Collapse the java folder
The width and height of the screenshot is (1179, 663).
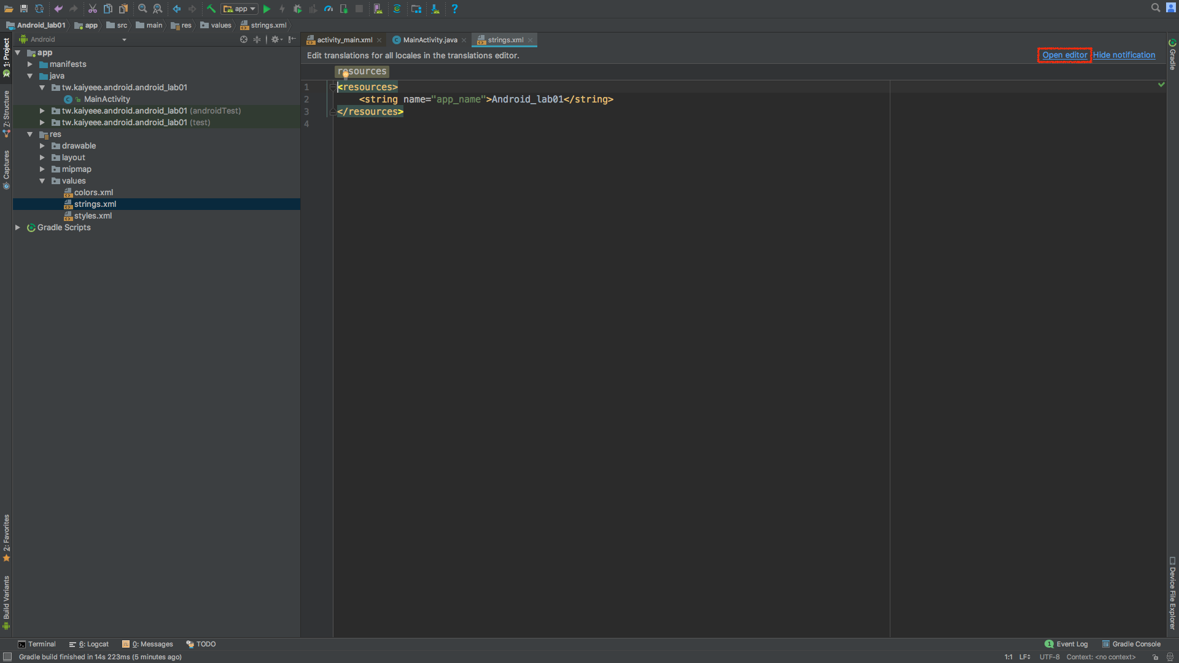(x=29, y=76)
